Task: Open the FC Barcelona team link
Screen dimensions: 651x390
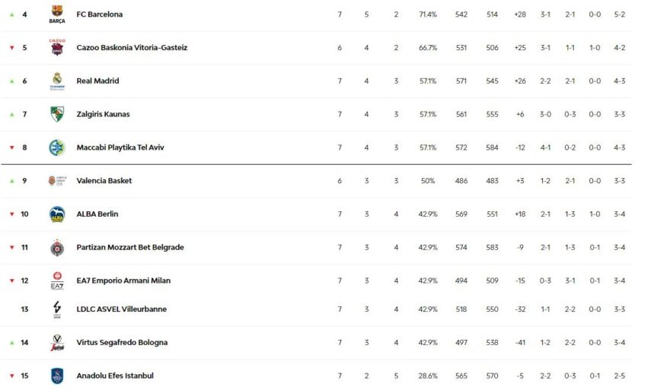Action: (x=99, y=14)
